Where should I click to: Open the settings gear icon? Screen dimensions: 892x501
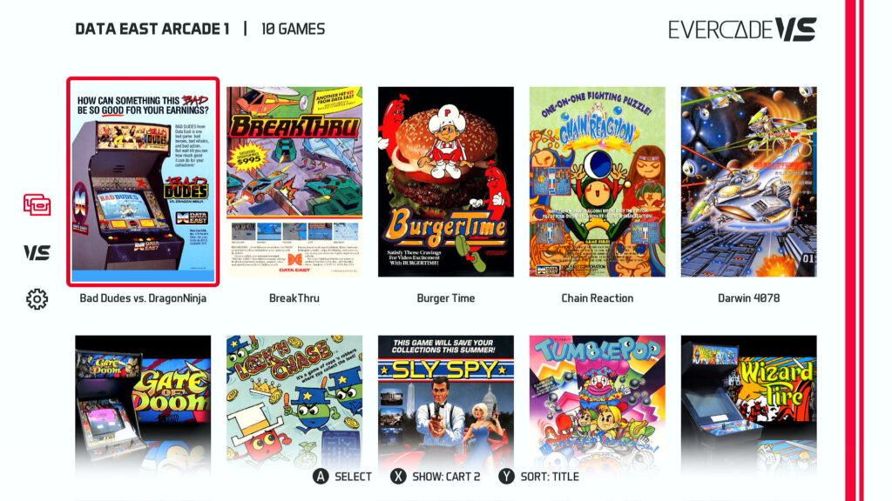click(37, 299)
